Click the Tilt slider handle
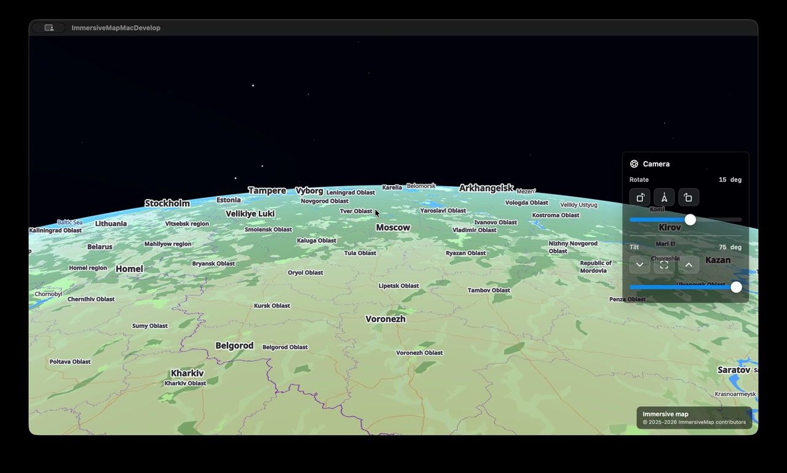This screenshot has height=473, width=787. (x=736, y=287)
